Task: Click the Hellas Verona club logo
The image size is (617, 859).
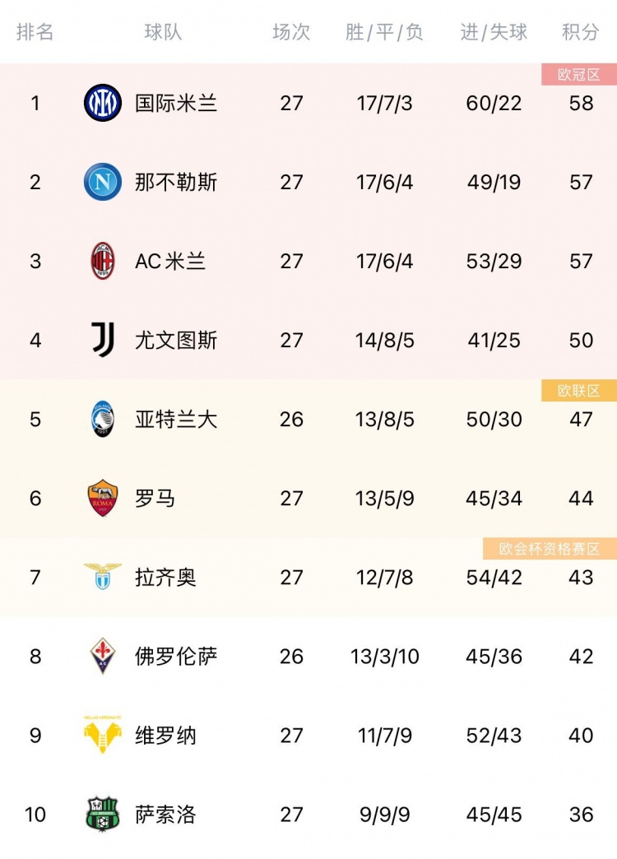Action: point(103,734)
